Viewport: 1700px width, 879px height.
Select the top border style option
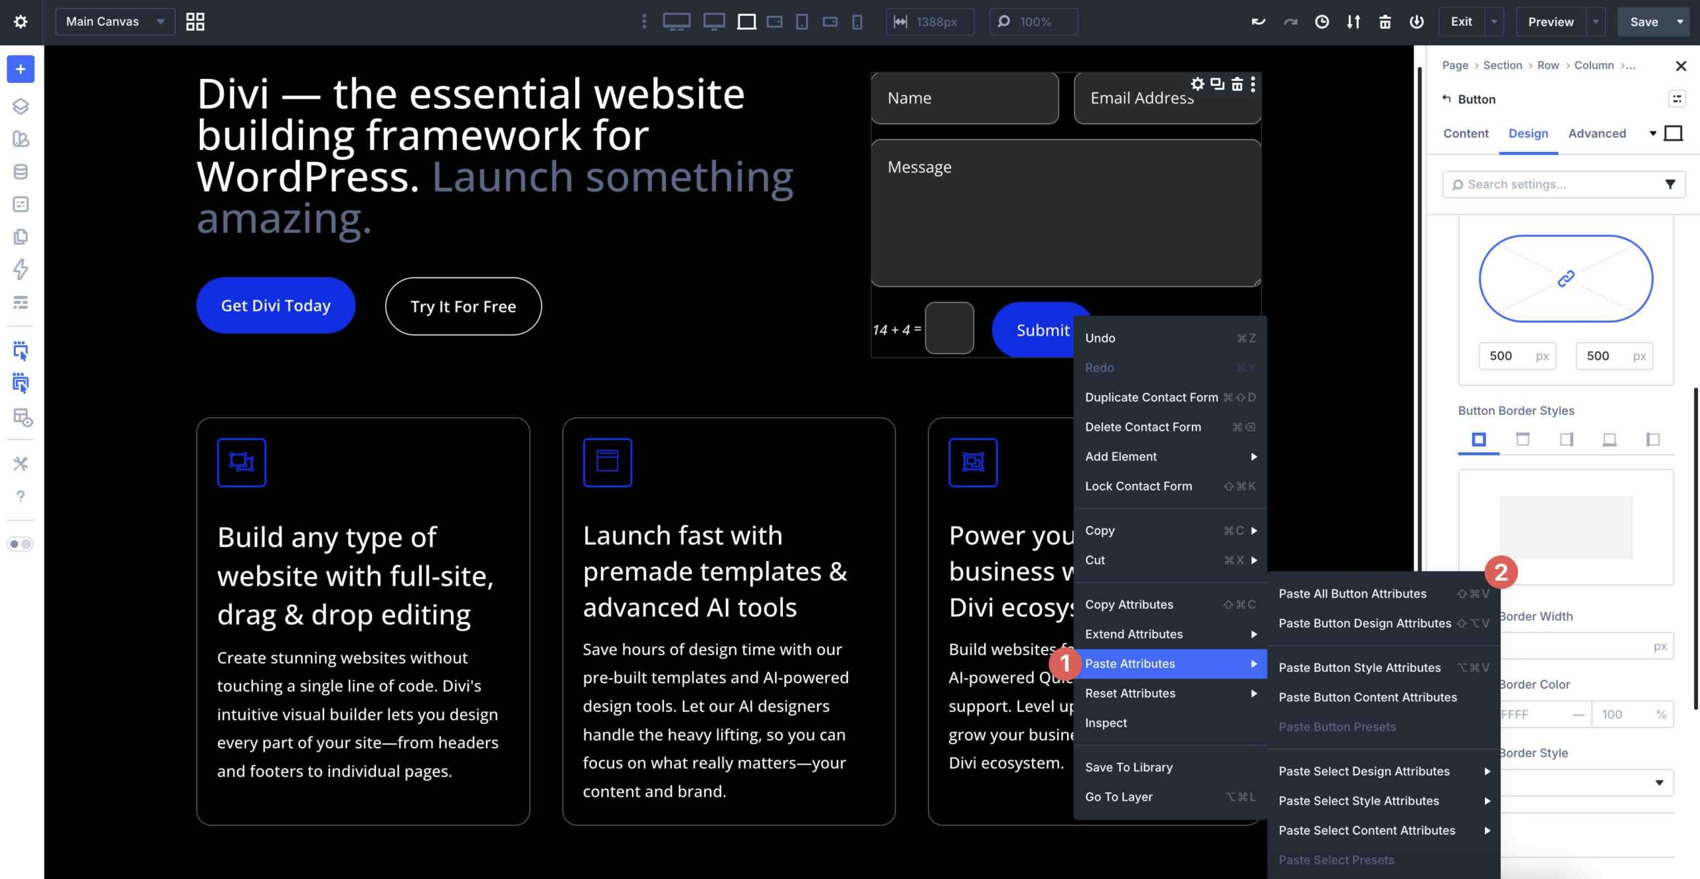pos(1522,439)
